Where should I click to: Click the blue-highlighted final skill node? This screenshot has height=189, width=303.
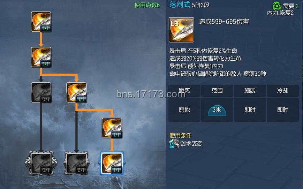click(112, 163)
